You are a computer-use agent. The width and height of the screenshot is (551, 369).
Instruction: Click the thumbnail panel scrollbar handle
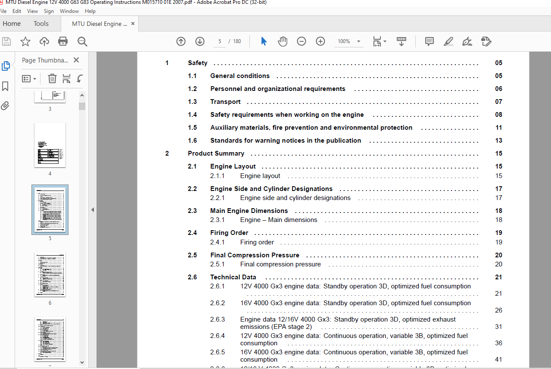point(82,106)
